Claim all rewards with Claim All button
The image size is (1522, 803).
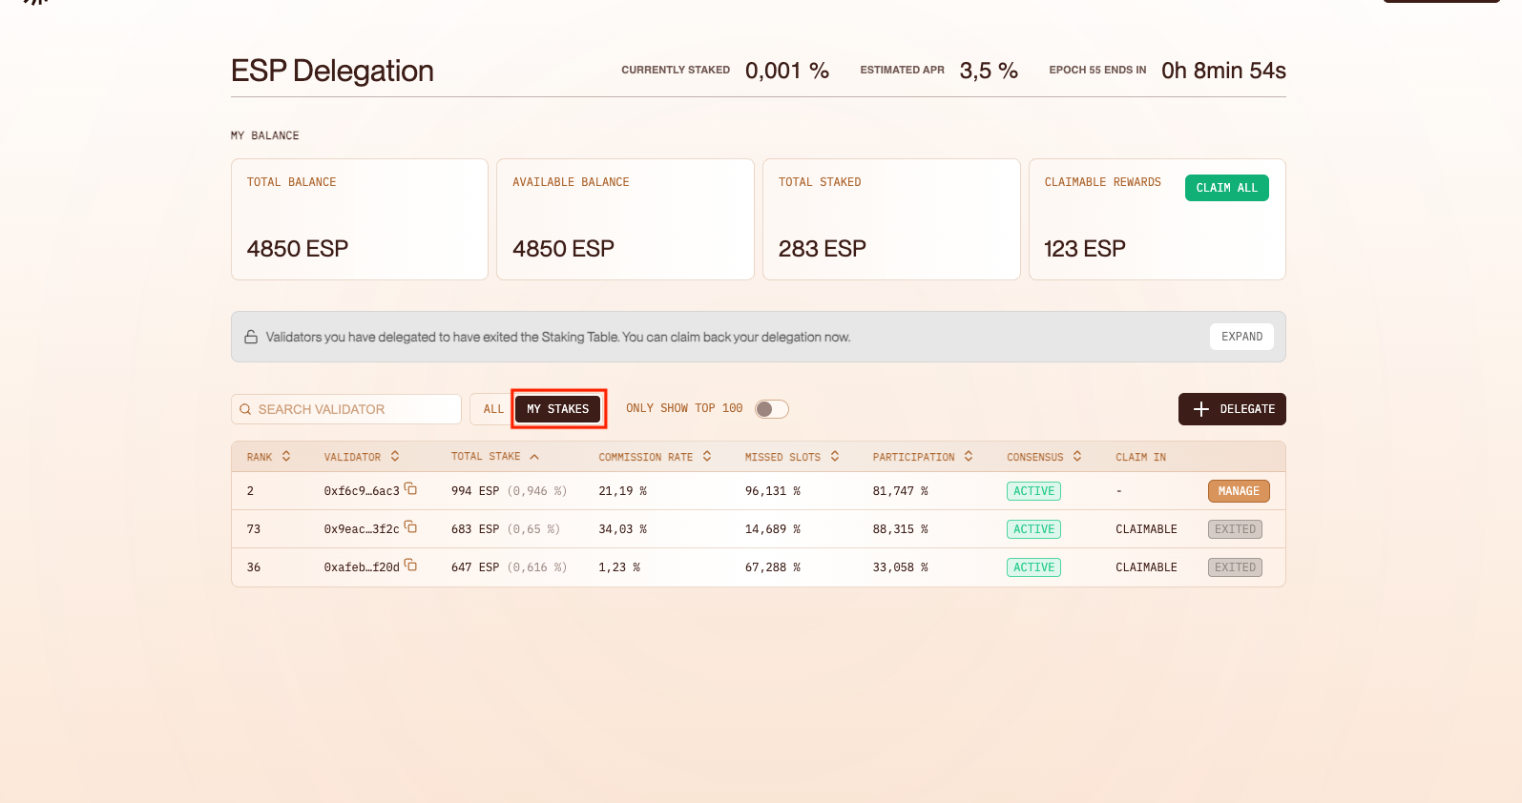tap(1226, 188)
